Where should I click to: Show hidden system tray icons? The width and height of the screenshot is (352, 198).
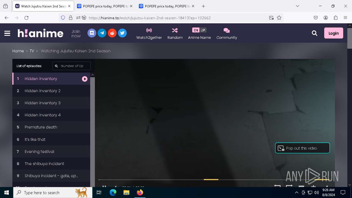coord(296,193)
